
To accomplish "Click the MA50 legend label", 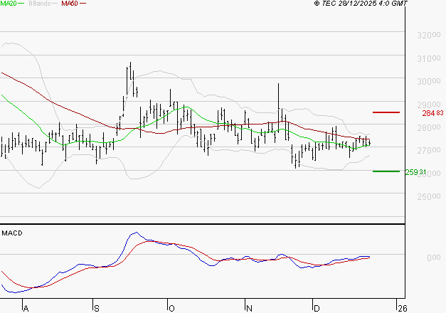I will [x=70, y=4].
